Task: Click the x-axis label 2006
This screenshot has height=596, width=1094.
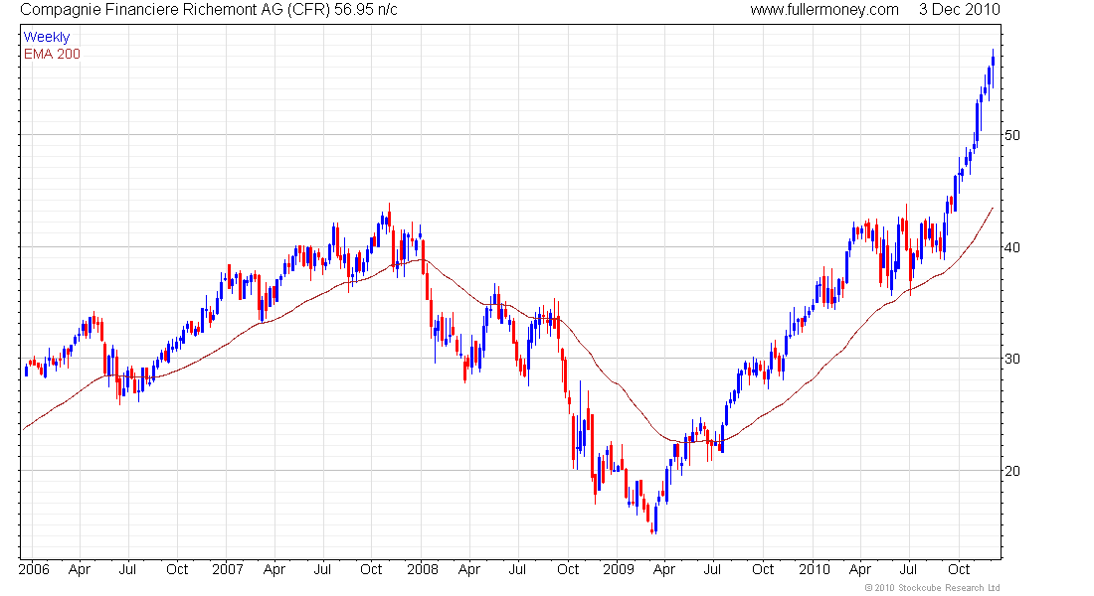Action: tap(34, 569)
